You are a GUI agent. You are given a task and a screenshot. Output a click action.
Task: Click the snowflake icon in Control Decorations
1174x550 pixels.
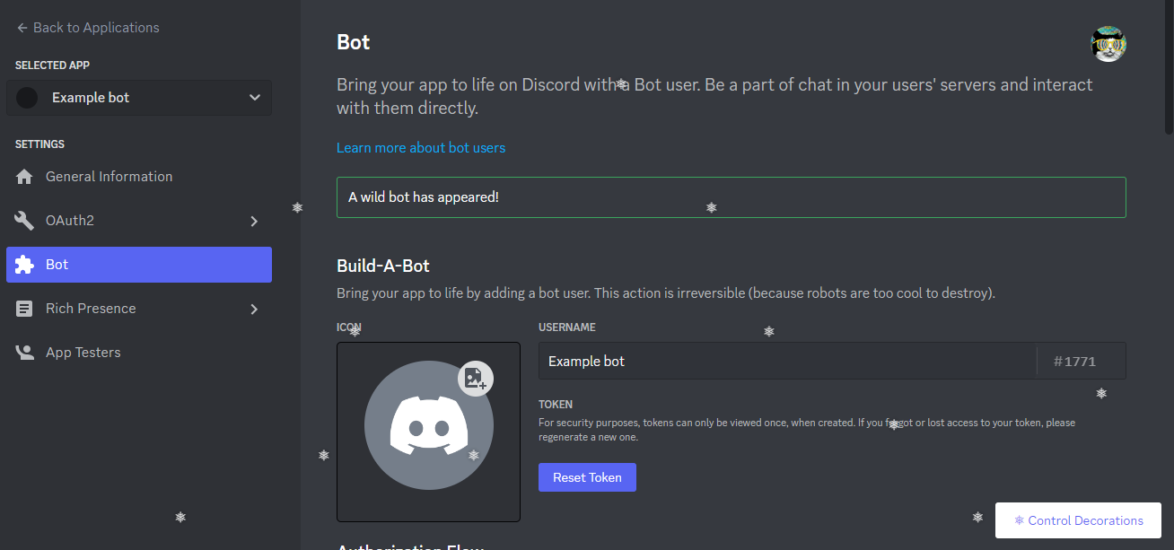pos(1019,520)
